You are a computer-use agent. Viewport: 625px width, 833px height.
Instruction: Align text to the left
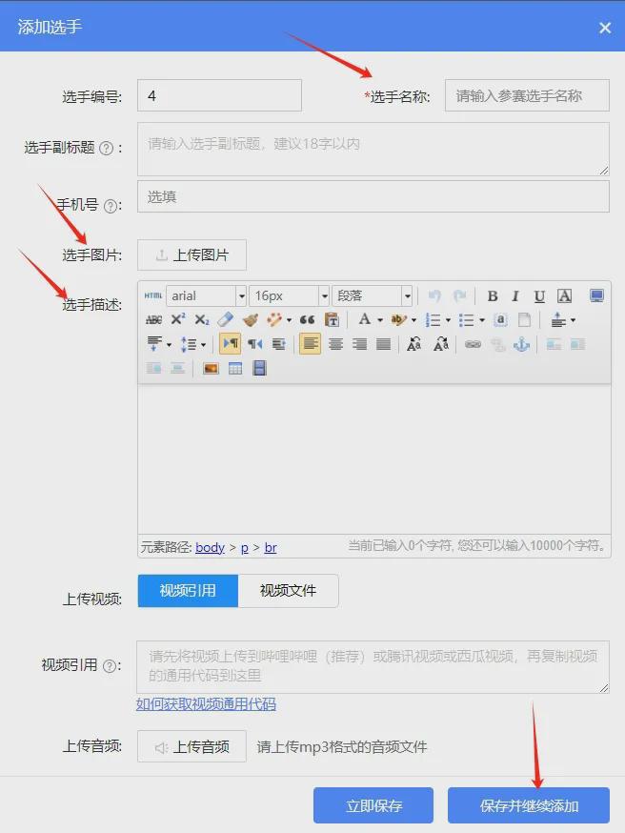point(310,344)
